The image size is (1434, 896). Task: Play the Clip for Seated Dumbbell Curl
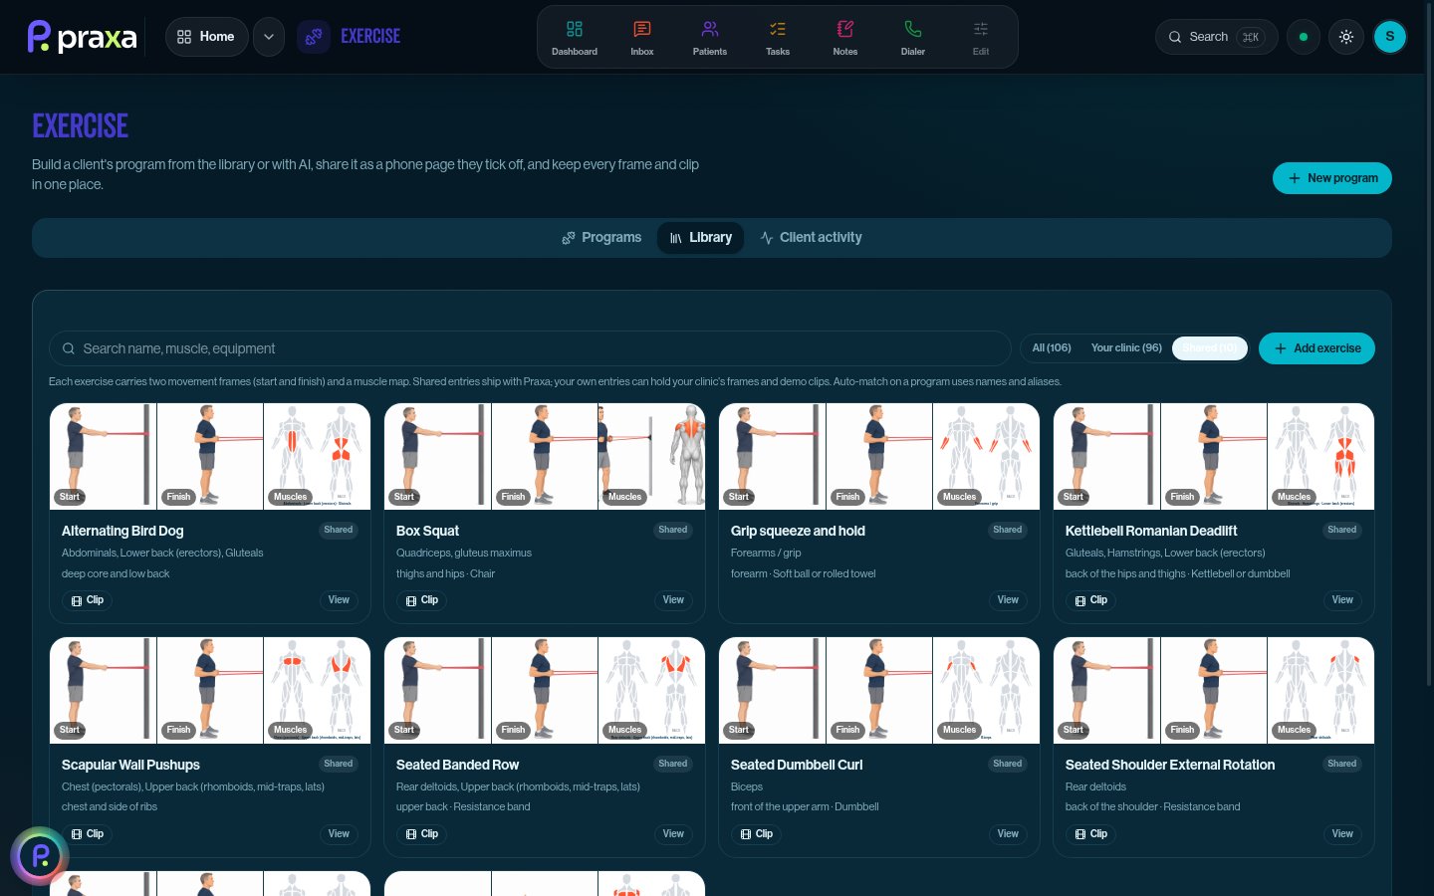pyautogui.click(x=757, y=834)
